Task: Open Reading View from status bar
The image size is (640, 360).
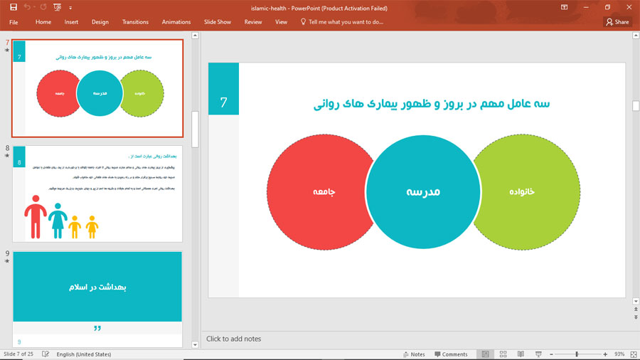Action: 521,354
